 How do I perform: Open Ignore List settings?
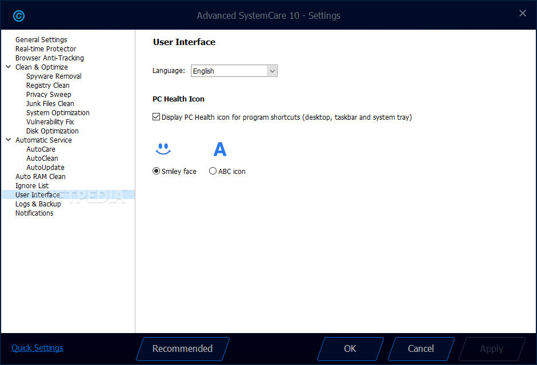(32, 185)
